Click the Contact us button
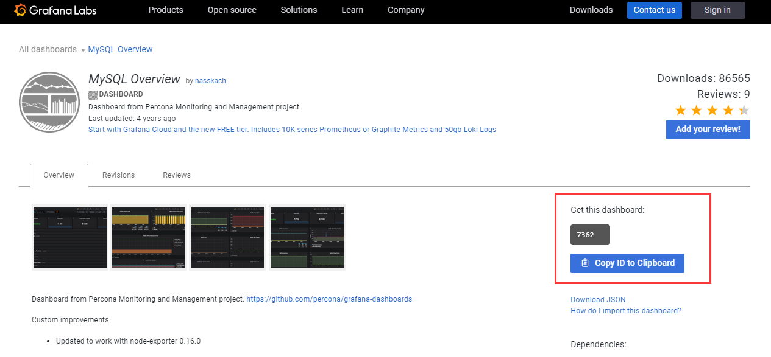The image size is (771, 357). coord(655,10)
